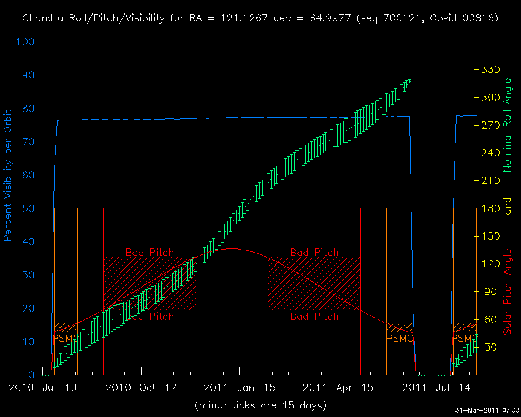Click the Percent Visibility per Orbit axis title
521x417 pixels.
pyautogui.click(x=9, y=183)
